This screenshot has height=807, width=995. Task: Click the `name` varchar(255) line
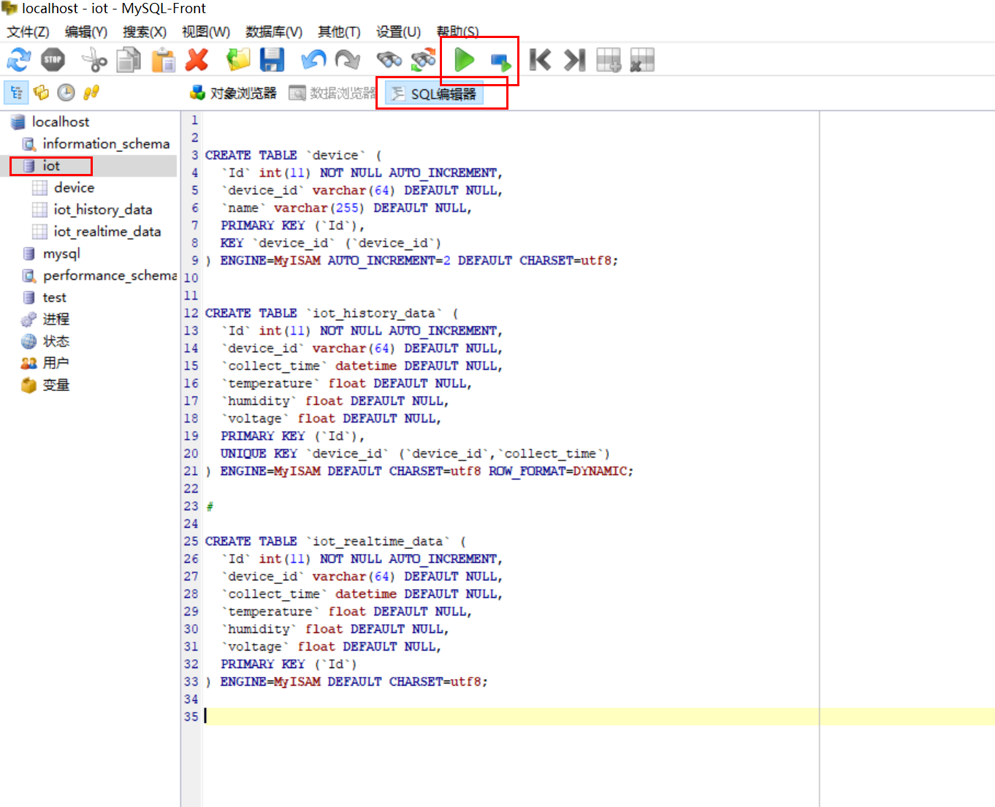coord(346,208)
